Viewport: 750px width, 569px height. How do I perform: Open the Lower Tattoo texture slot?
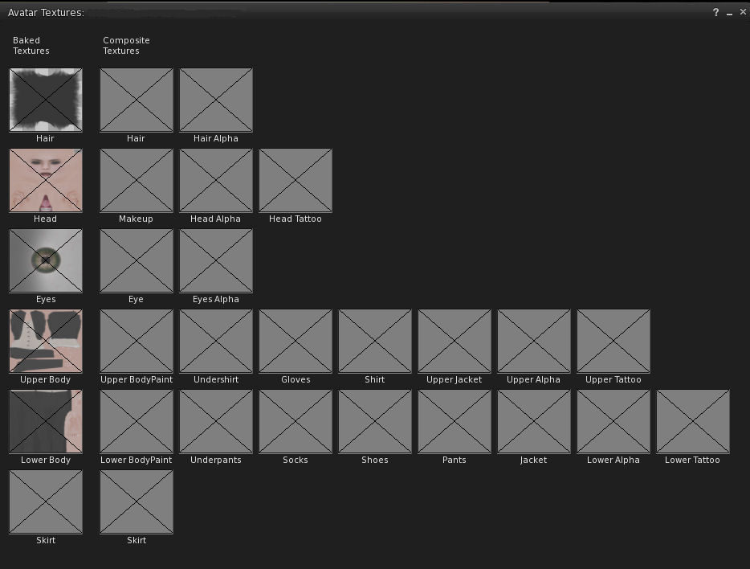(x=693, y=422)
